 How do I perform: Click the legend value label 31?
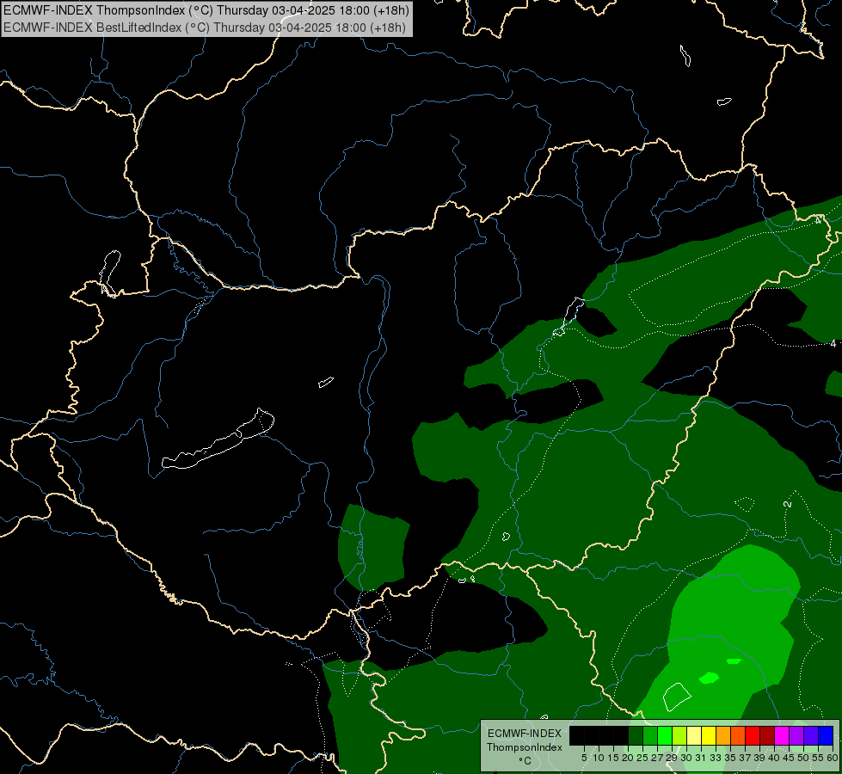(x=701, y=758)
